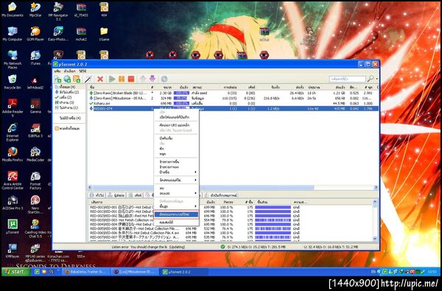Click the files list scrollbar down arrow
This screenshot has height=291, width=442.
click(375, 239)
